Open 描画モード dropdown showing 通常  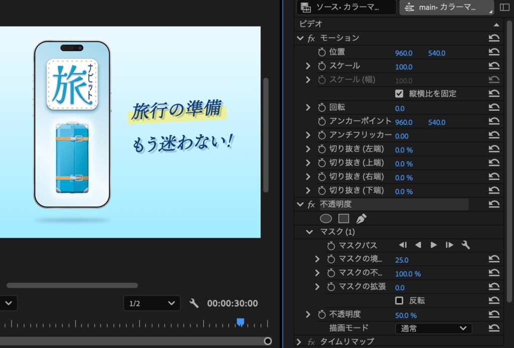point(433,328)
